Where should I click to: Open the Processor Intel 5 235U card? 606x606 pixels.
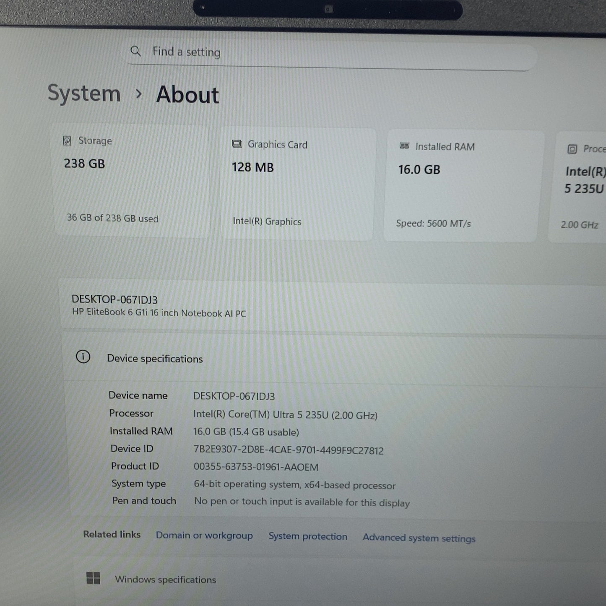tap(578, 187)
